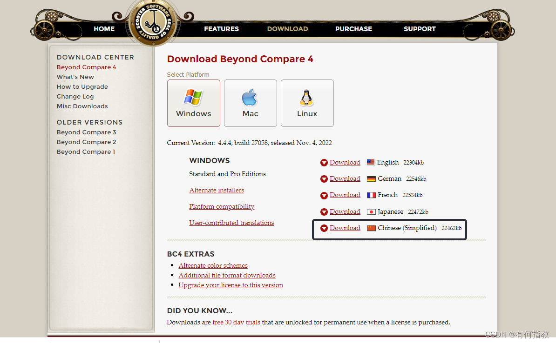The width and height of the screenshot is (556, 343).
Task: Select the Linux penguin icon
Action: tap(307, 98)
